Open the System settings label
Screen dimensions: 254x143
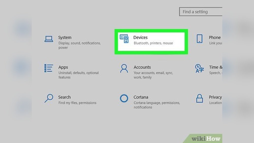[x=65, y=38]
